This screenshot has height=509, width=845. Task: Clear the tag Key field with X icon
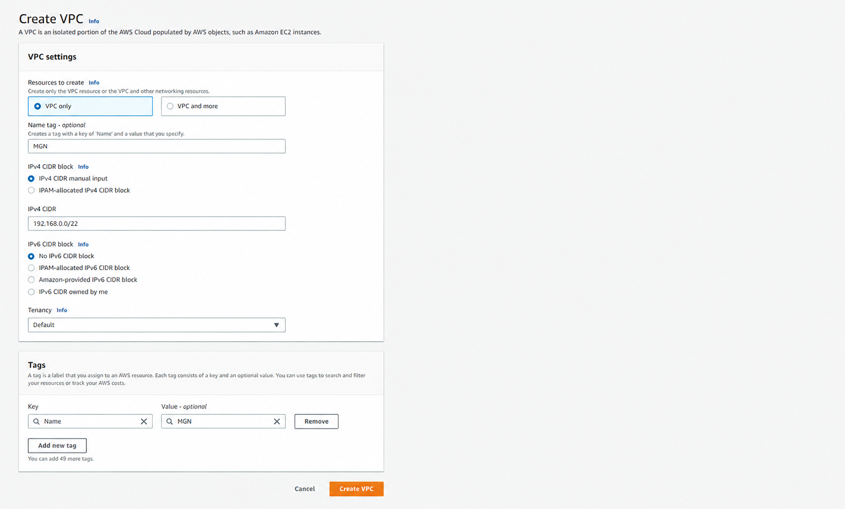click(144, 421)
